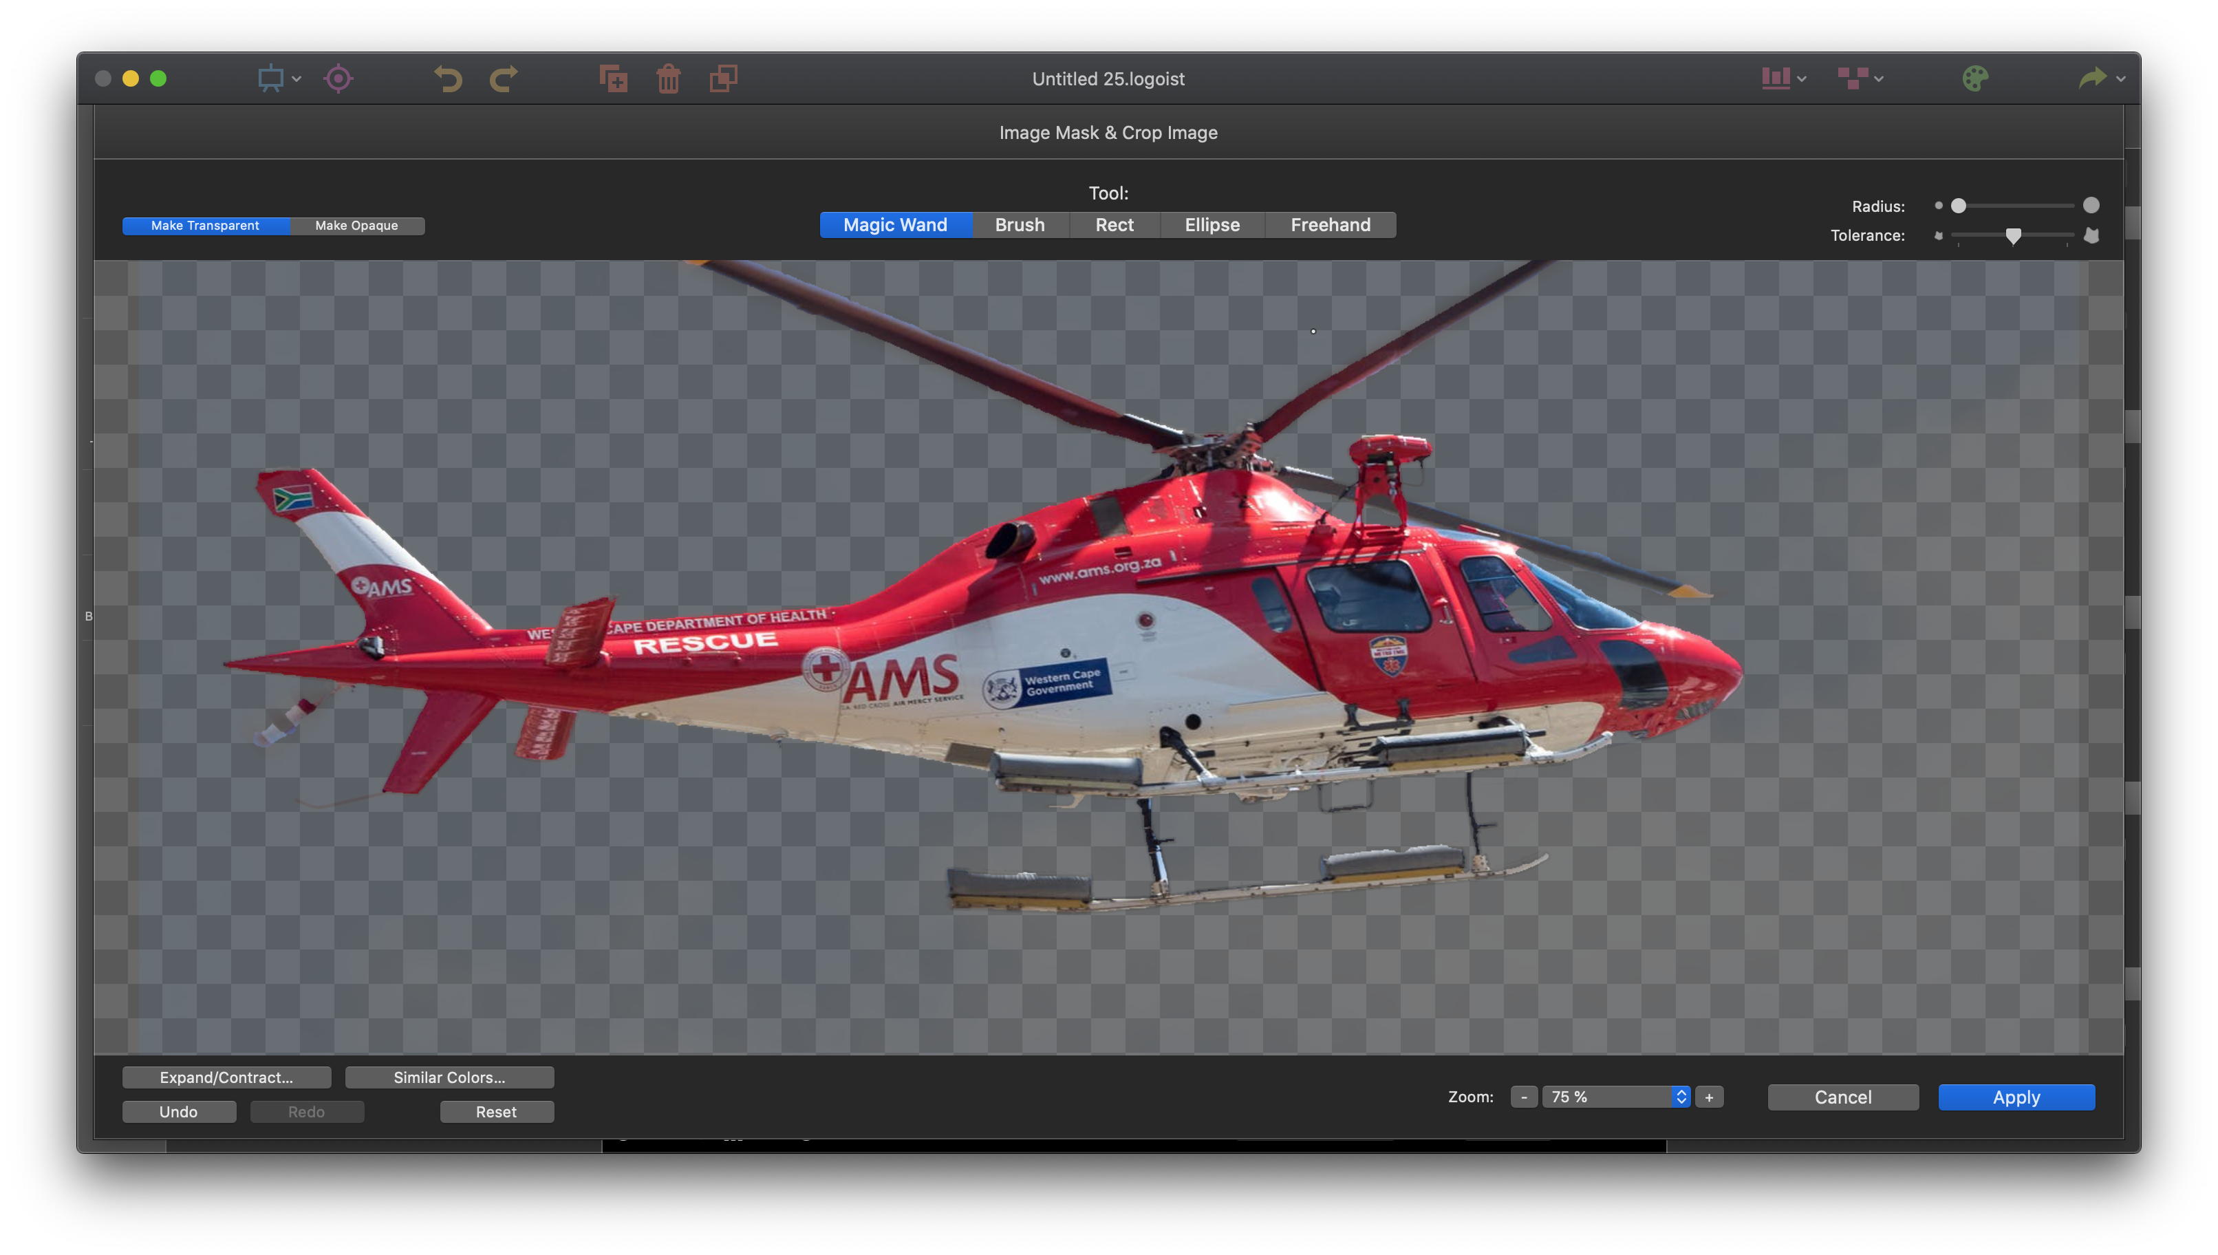Image resolution: width=2218 pixels, height=1255 pixels.
Task: Click the distribute blocks icon
Action: [x=1853, y=78]
